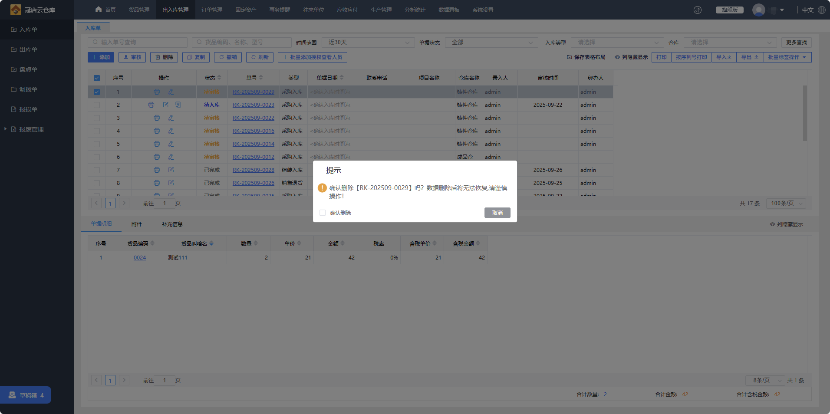
Task: Switch to 附件 tab
Action: (137, 224)
